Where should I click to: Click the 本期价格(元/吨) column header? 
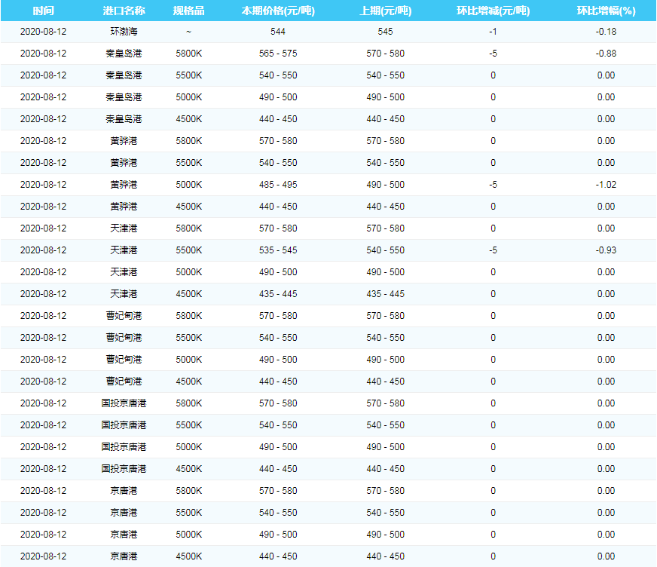[x=277, y=11]
